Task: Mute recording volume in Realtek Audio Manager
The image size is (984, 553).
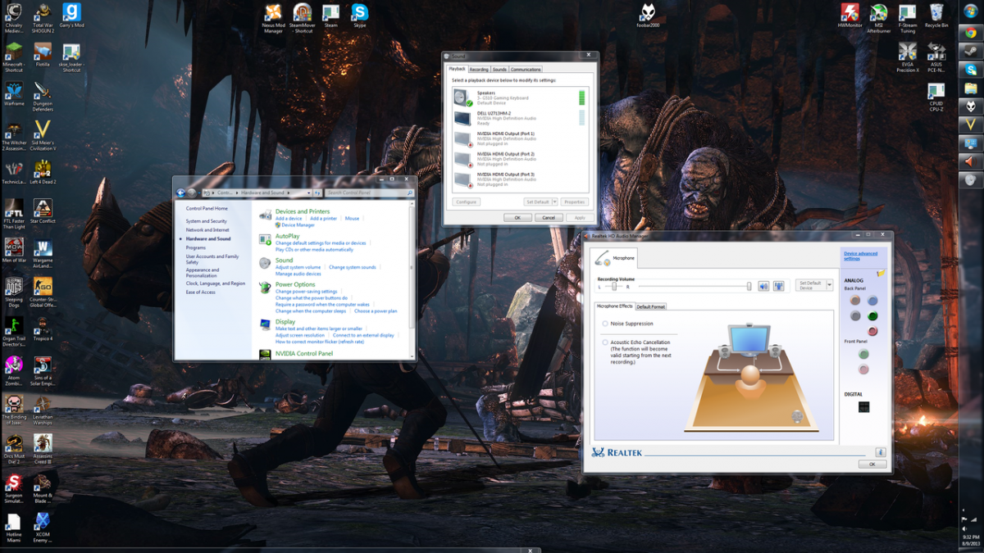Action: 763,286
